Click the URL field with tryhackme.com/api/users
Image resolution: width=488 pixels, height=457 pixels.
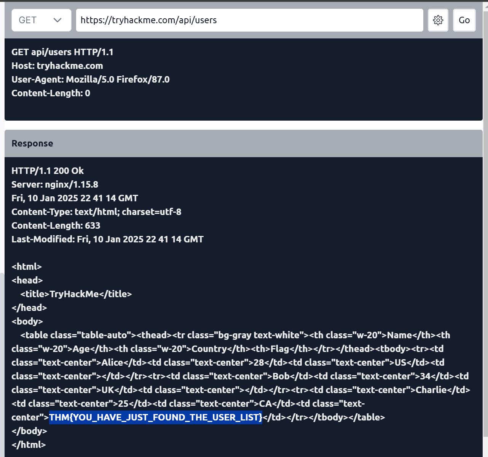point(250,20)
